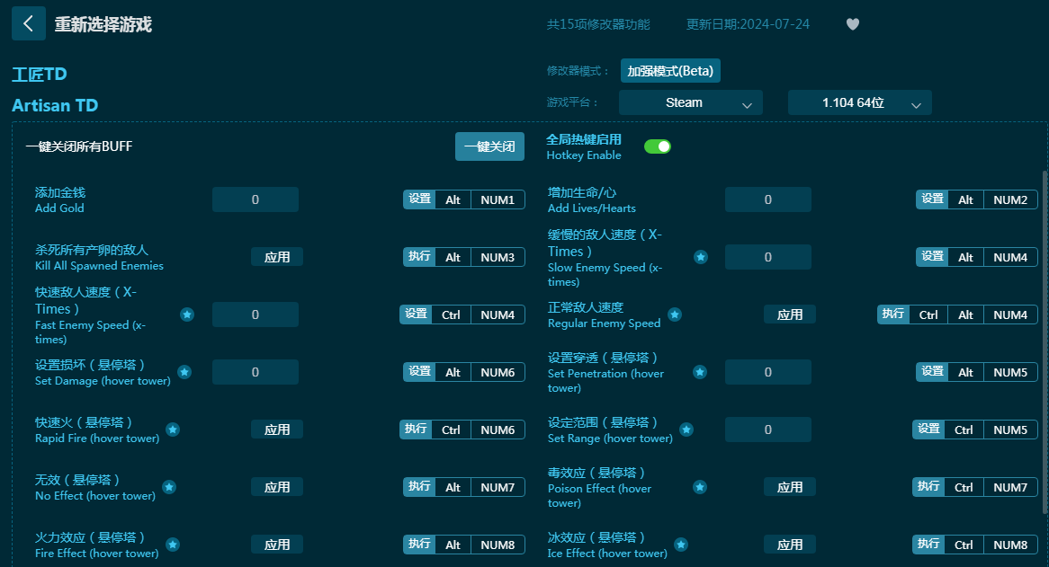Apply Rapid Fire for hover tower

pos(277,430)
